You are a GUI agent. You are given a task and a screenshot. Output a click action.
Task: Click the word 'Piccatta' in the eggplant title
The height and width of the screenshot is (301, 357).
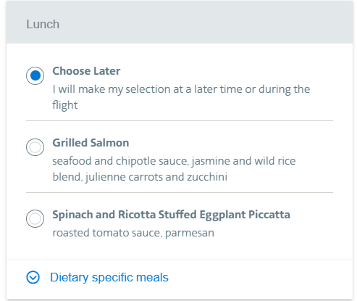tap(269, 215)
